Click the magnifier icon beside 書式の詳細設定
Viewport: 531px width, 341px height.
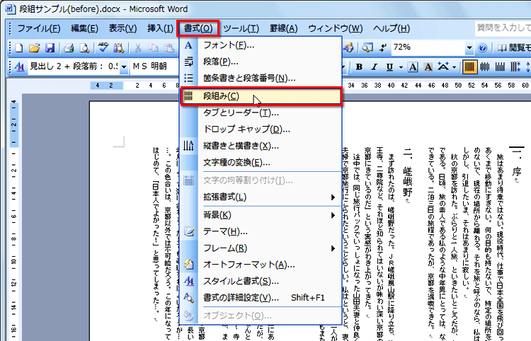(188, 298)
